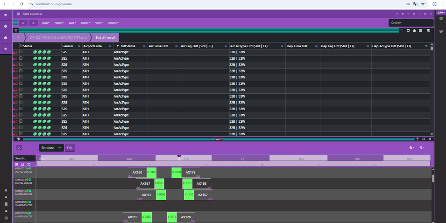Click the help question mark in Slot explorer header

point(397,14)
